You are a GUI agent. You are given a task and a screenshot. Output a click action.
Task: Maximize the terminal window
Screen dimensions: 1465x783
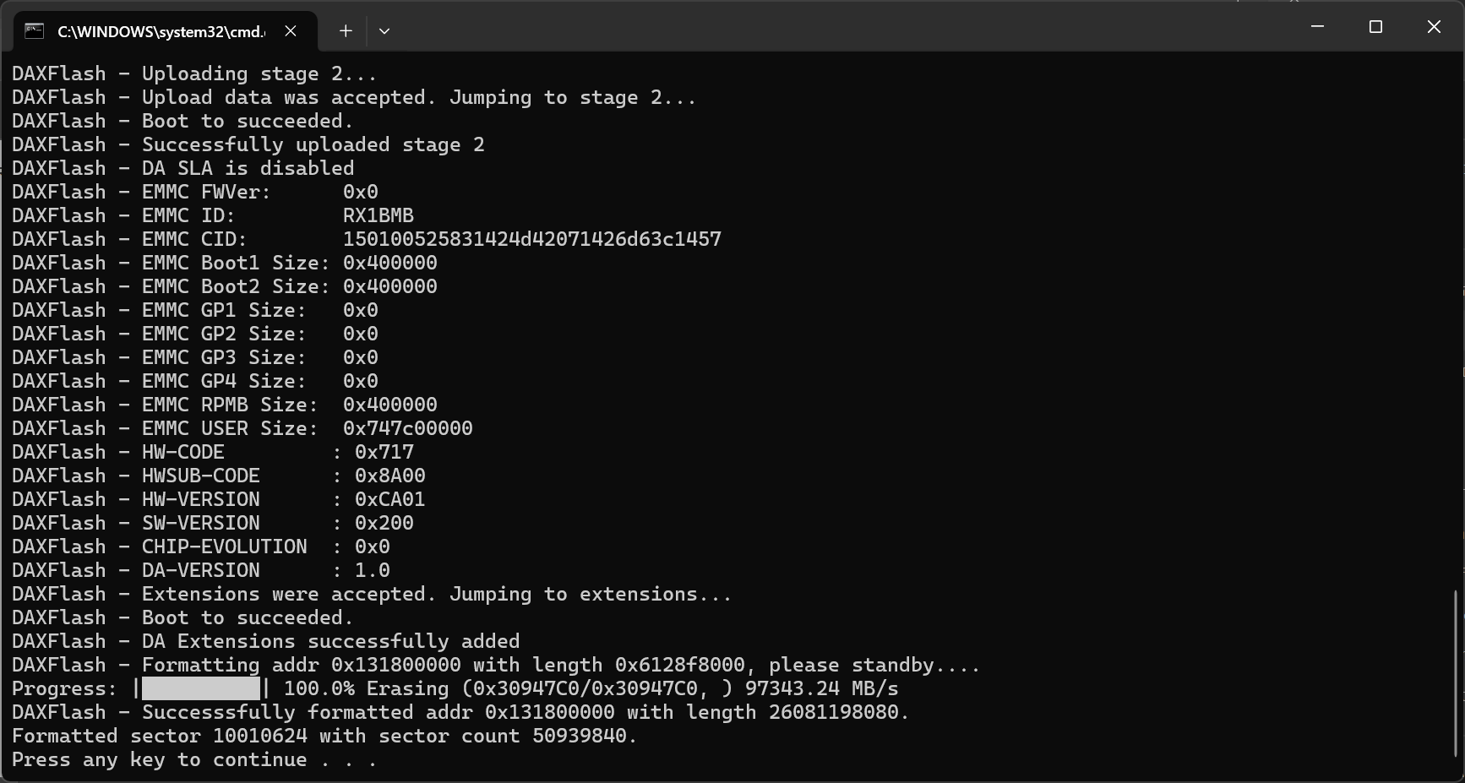pos(1375,27)
